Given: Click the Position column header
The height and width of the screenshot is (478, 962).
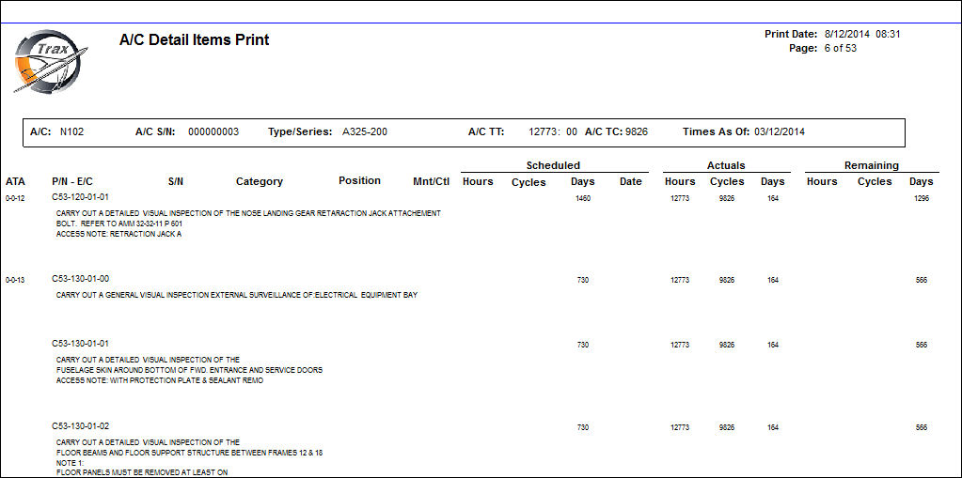Looking at the screenshot, I should point(359,181).
